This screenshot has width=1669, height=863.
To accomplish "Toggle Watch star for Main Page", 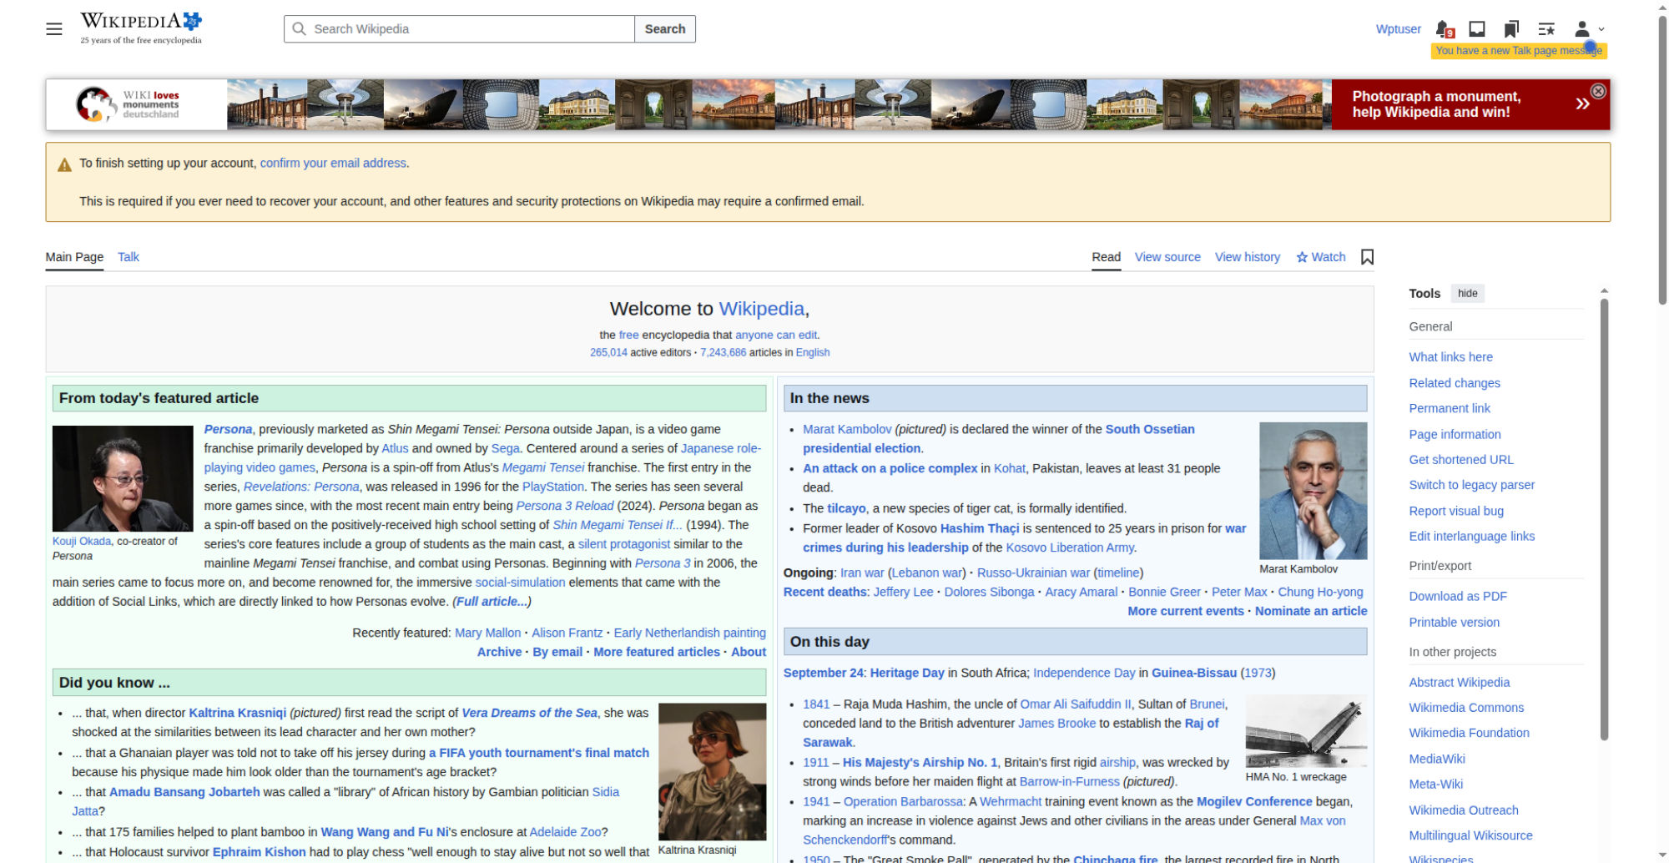I will coord(1321,257).
